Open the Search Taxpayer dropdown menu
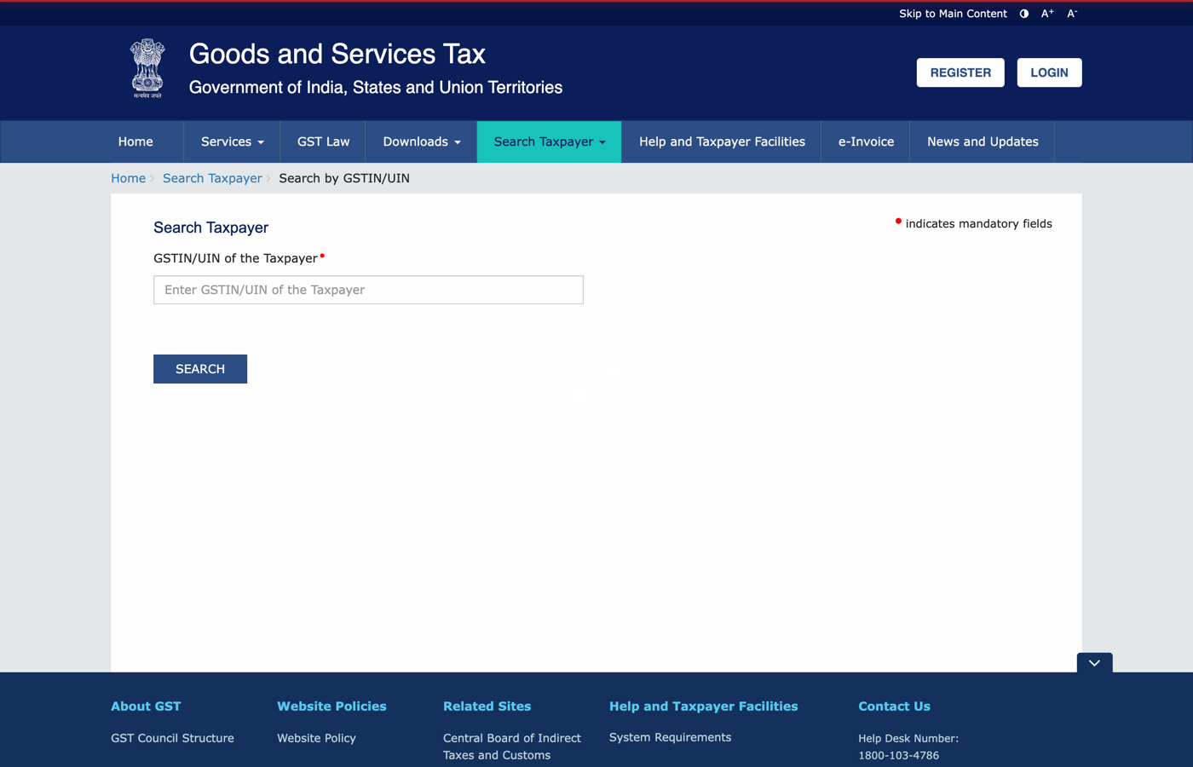The width and height of the screenshot is (1193, 767). 550,141
